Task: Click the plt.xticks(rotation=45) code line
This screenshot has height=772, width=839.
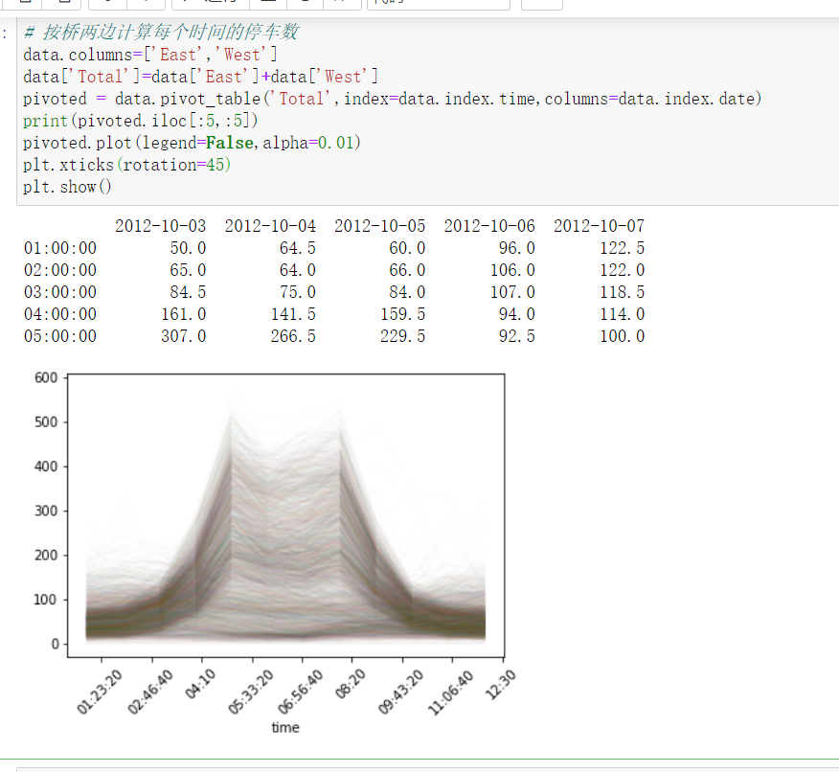Action: click(126, 165)
